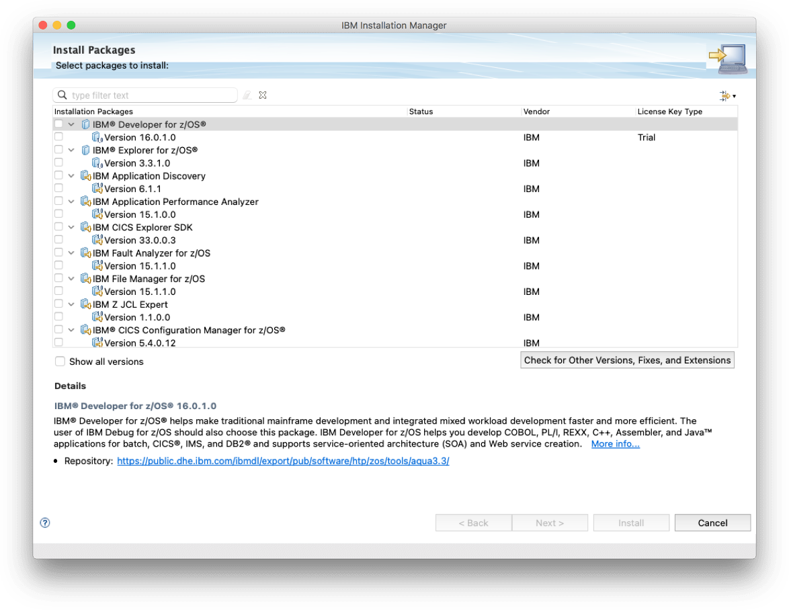The width and height of the screenshot is (789, 610).
Task: Click the IBM CICS Explorer SDK icon
Action: click(x=85, y=227)
